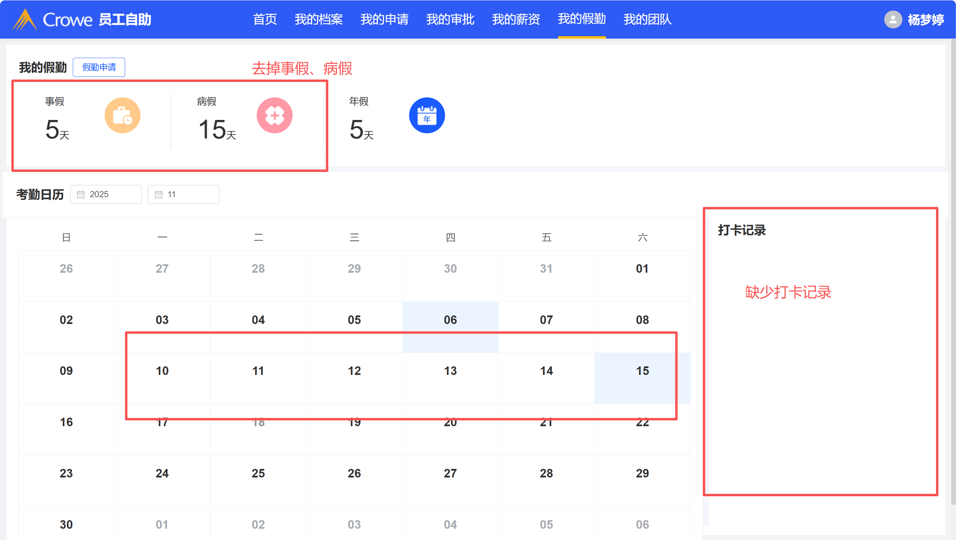Click the pink sick leave cross icon
This screenshot has height=540, width=956.
tap(274, 116)
